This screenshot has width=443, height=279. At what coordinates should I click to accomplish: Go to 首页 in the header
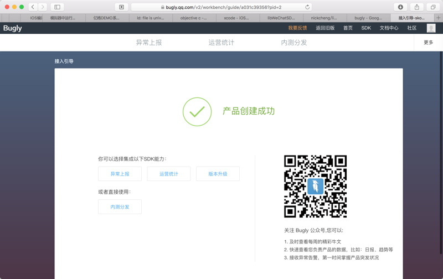click(x=348, y=28)
